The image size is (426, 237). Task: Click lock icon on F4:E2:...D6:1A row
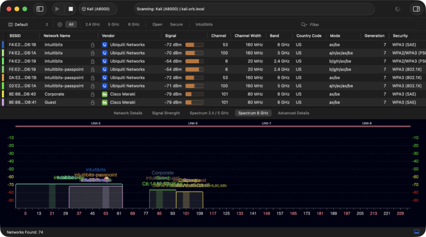pyautogui.click(x=93, y=53)
